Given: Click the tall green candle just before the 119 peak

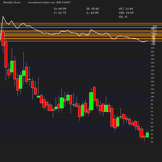Looking at the screenshot, I should pos(91,101).
